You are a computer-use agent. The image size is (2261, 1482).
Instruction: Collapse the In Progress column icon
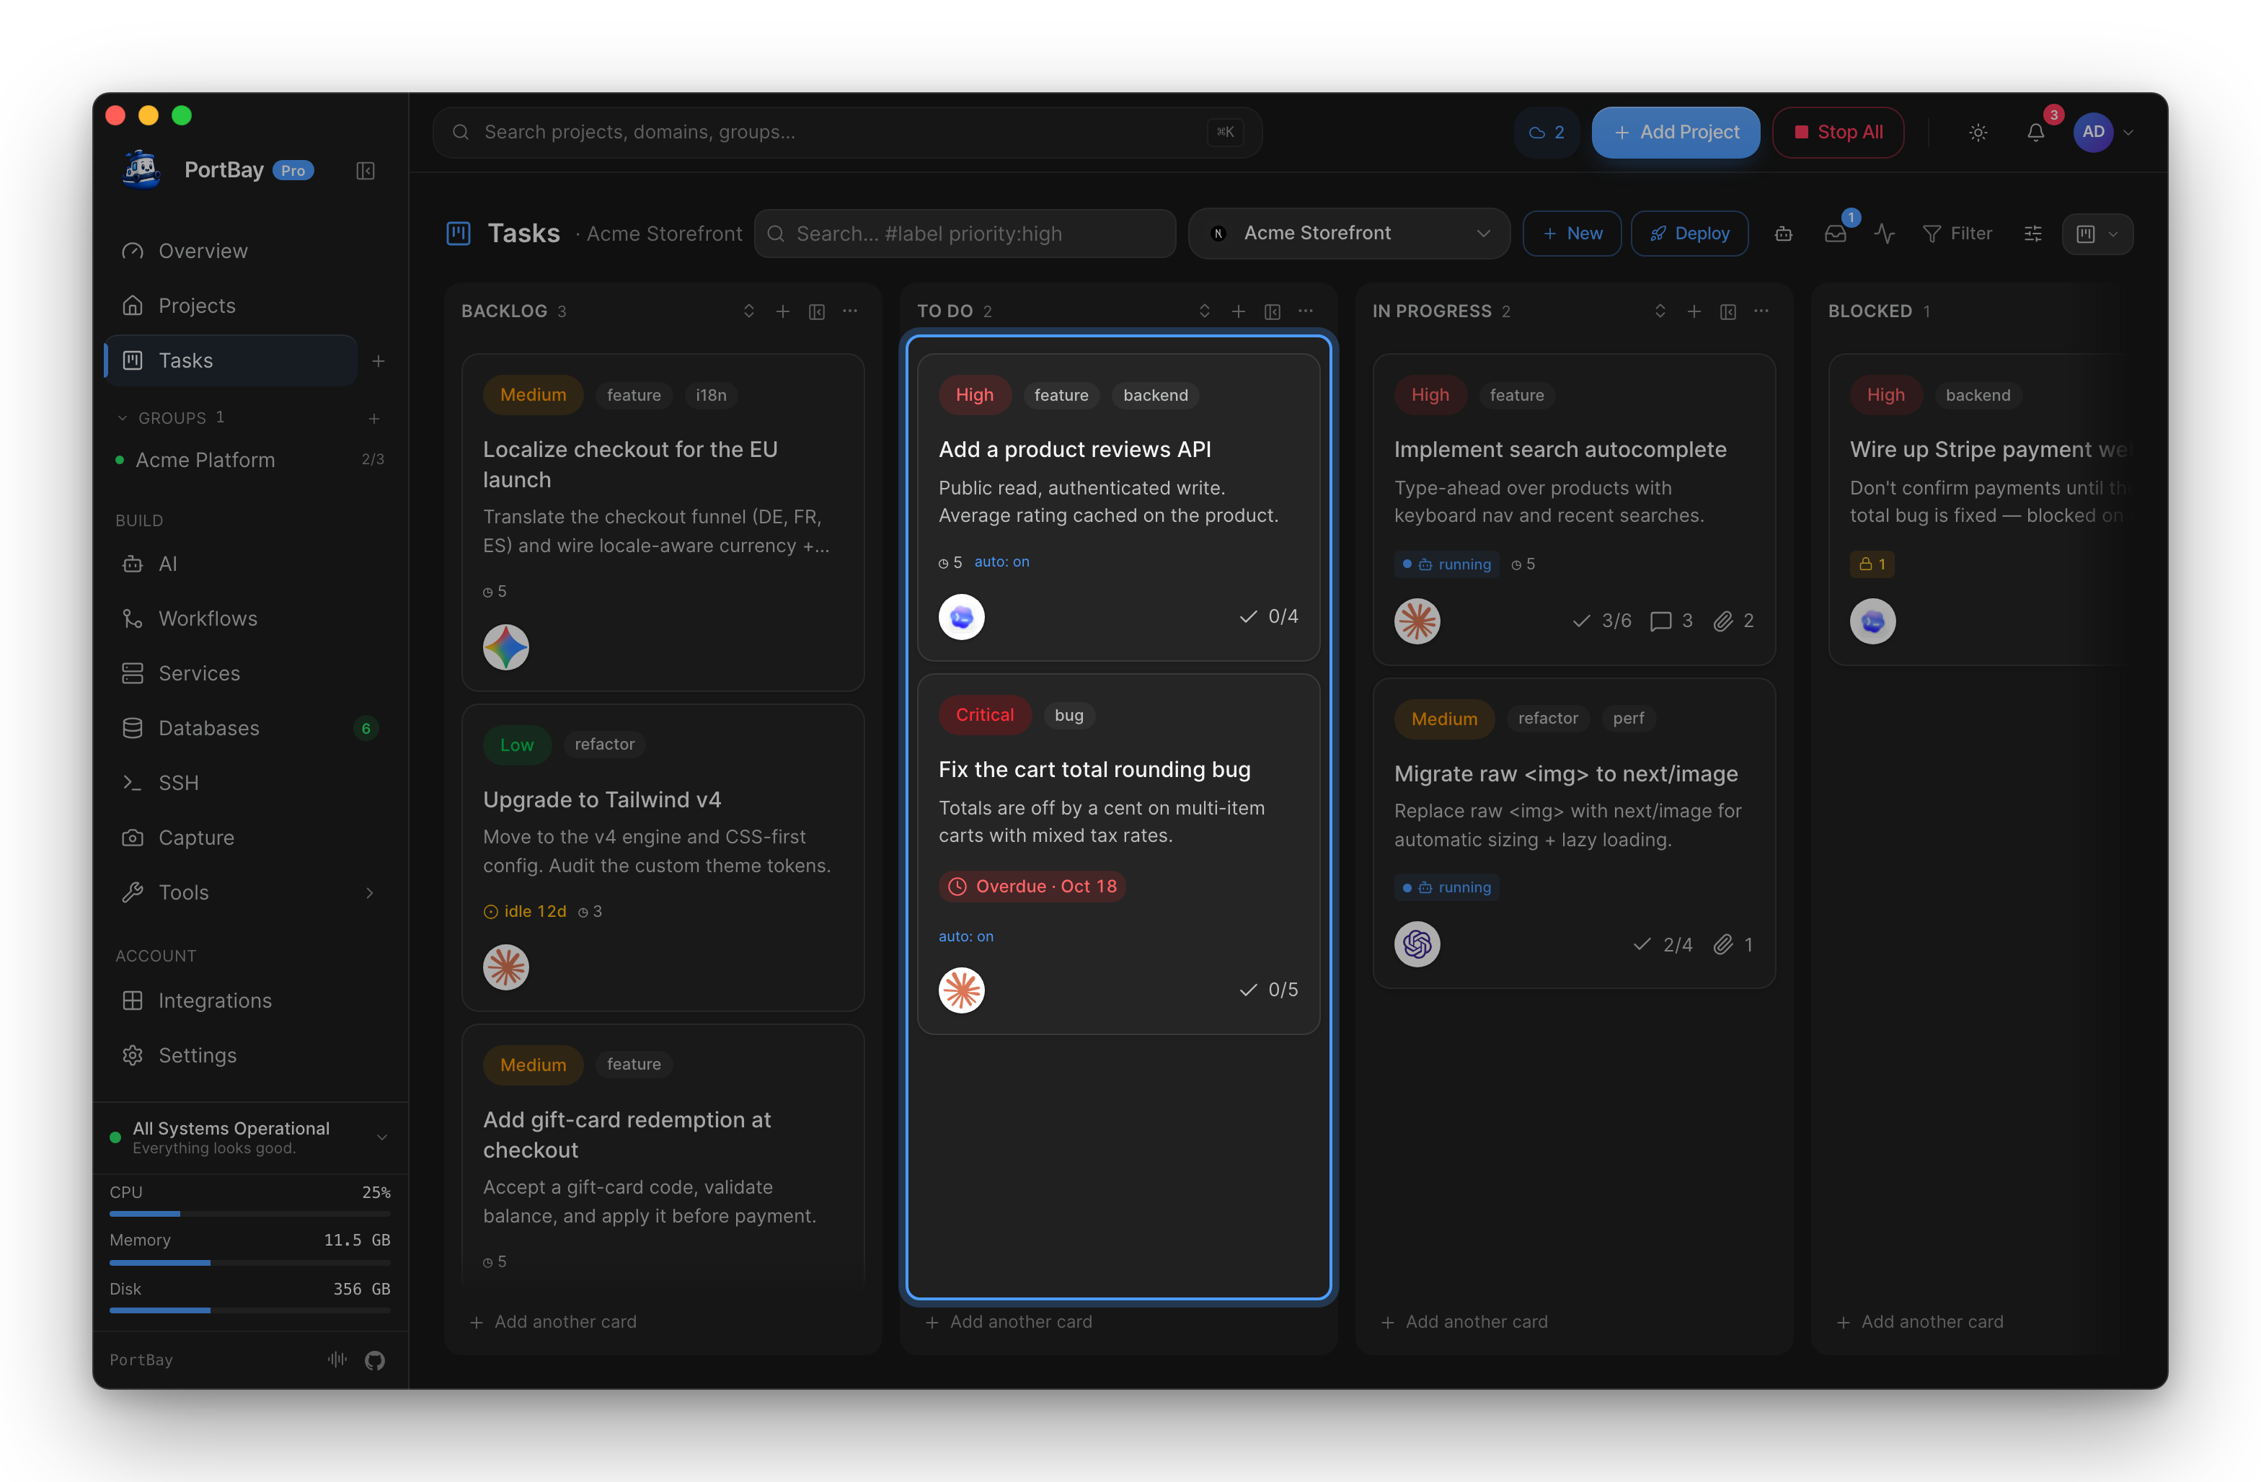point(1727,311)
